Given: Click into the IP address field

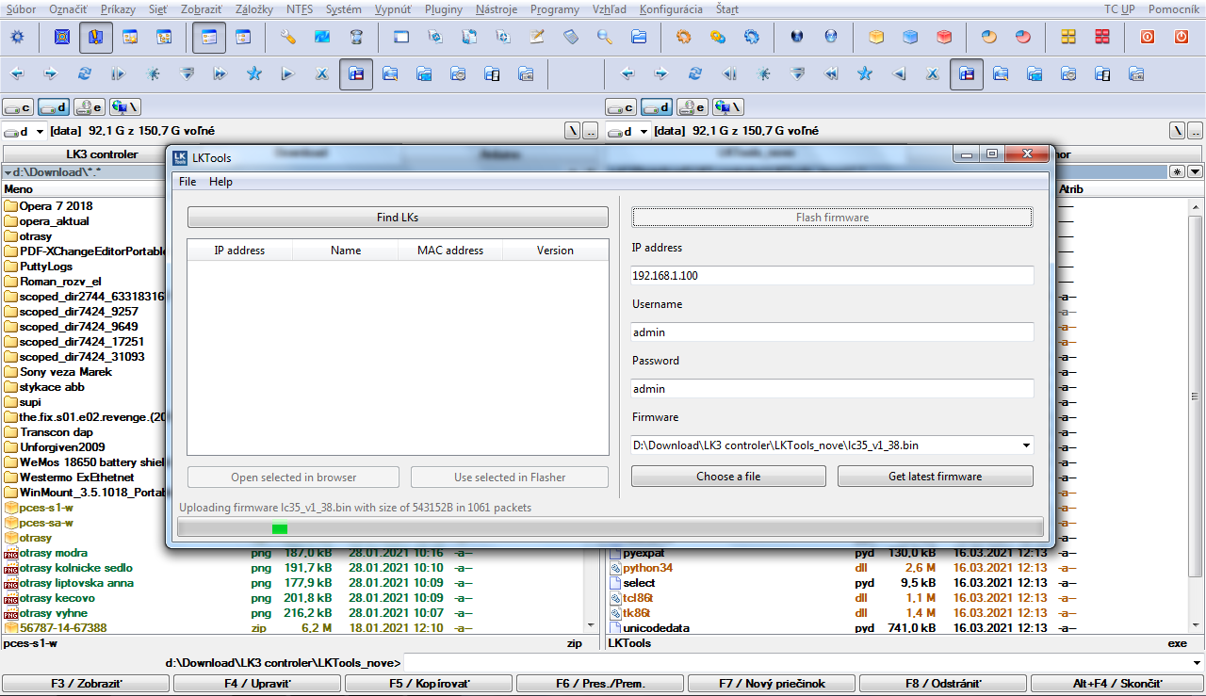Looking at the screenshot, I should pos(832,276).
